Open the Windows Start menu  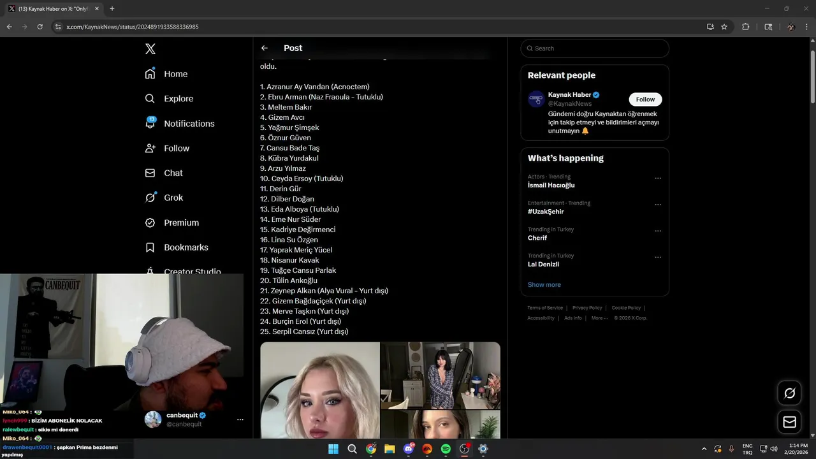(333, 449)
